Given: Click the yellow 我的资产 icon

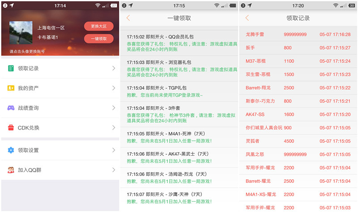Looking at the screenshot, I should [x=11, y=88].
